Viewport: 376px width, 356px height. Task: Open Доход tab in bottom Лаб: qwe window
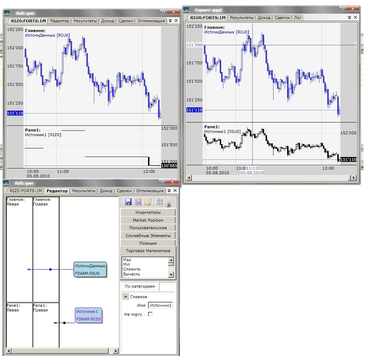point(106,191)
